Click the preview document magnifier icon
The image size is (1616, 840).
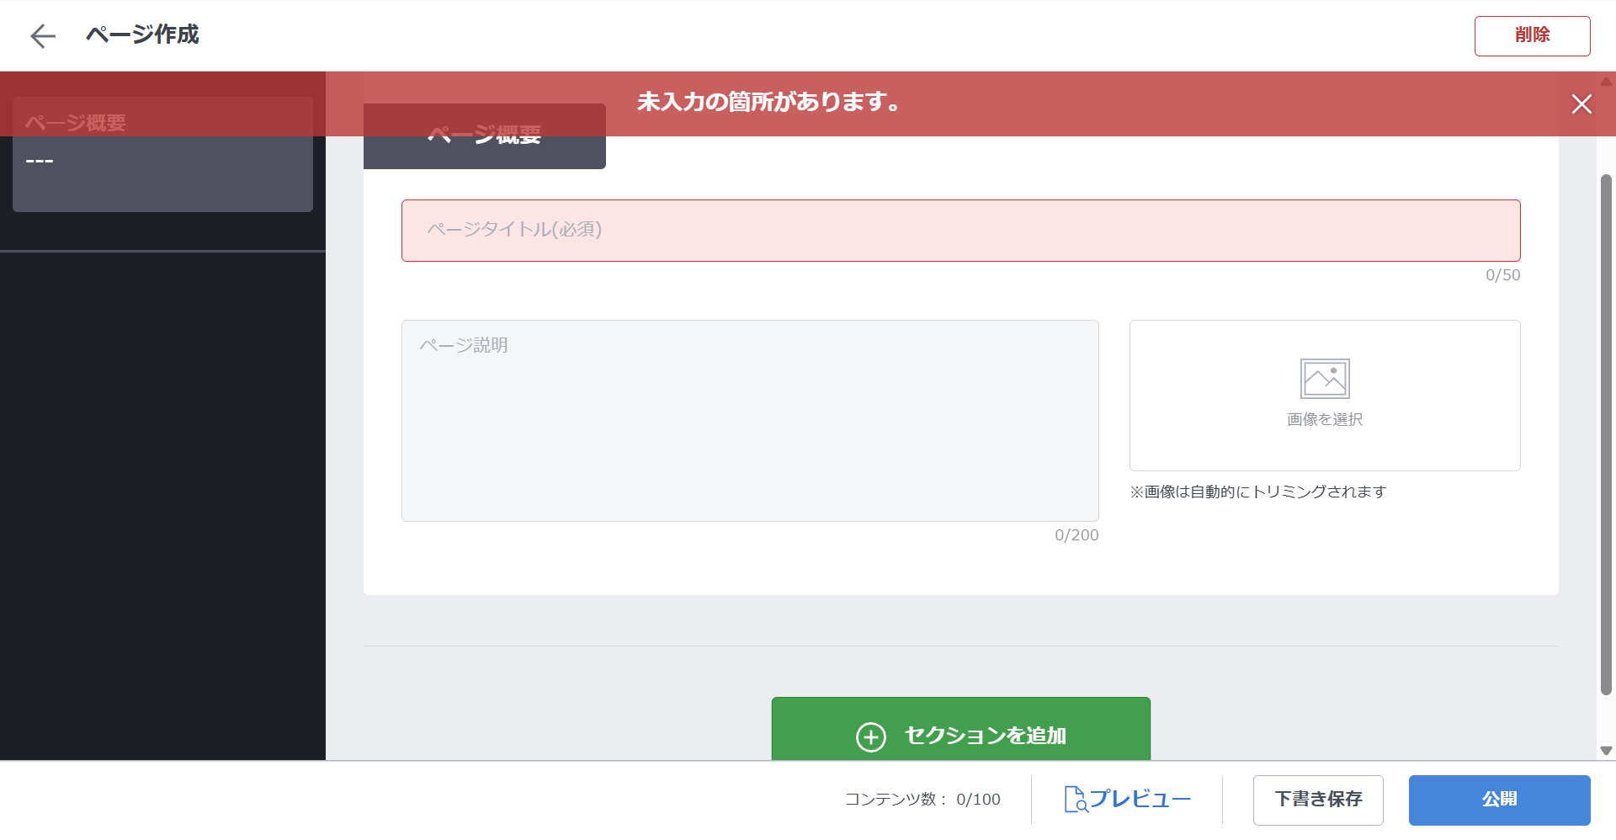coord(1075,799)
